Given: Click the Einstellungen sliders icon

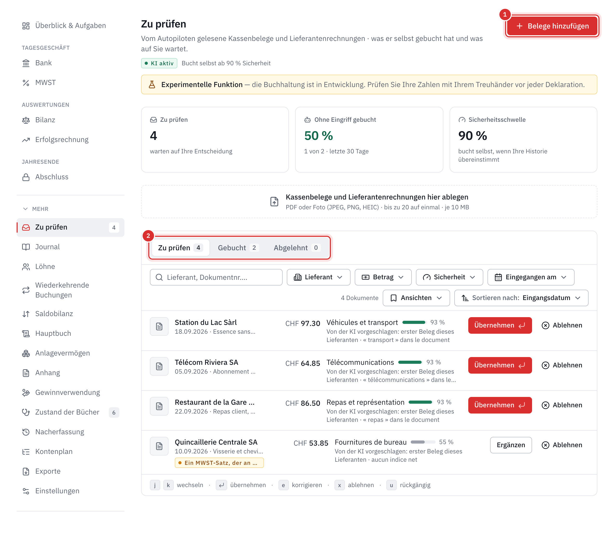Looking at the screenshot, I should (x=26, y=491).
